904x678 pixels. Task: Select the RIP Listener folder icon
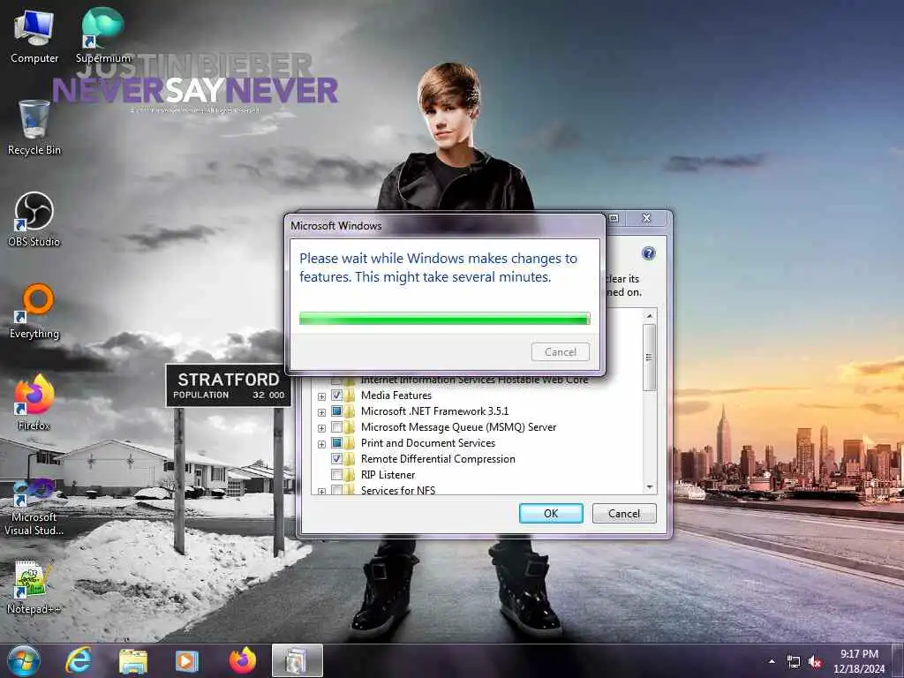click(350, 475)
